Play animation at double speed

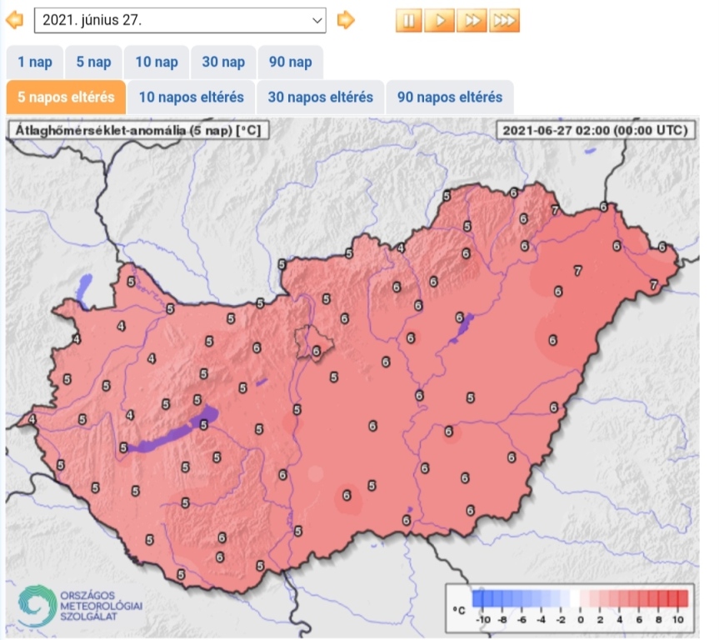[x=472, y=20]
